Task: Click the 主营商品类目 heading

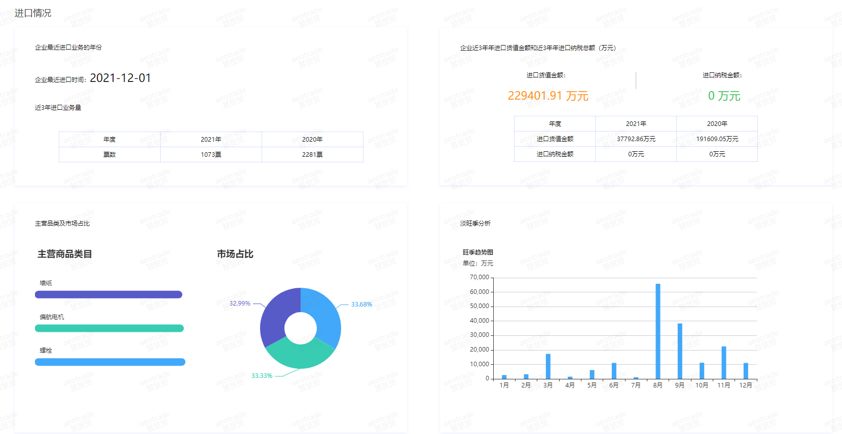Action: (x=65, y=254)
